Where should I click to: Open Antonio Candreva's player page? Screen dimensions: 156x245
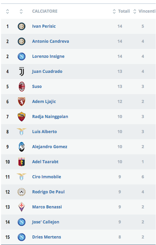point(51,41)
